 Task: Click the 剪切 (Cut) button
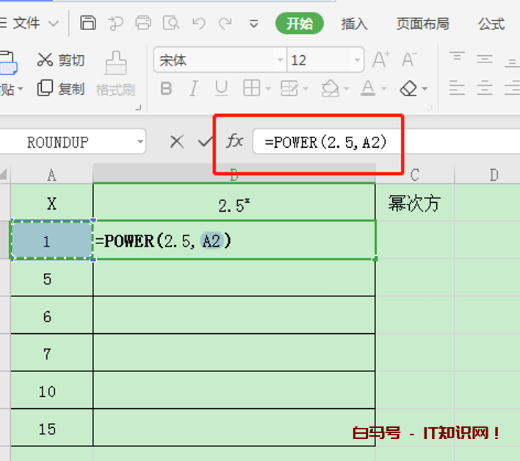[62, 60]
